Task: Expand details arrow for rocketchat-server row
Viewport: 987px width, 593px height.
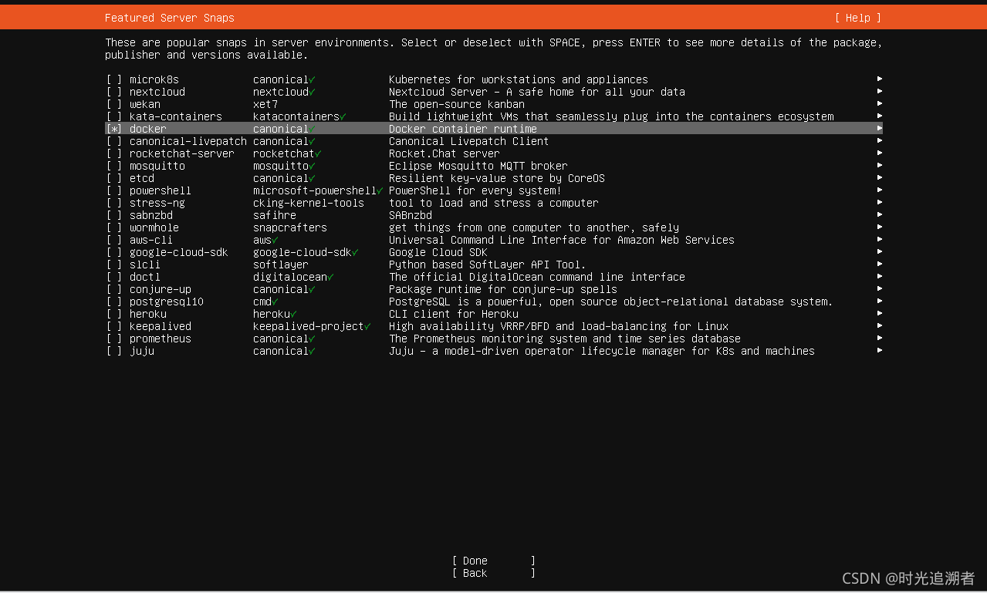Action: coord(880,153)
